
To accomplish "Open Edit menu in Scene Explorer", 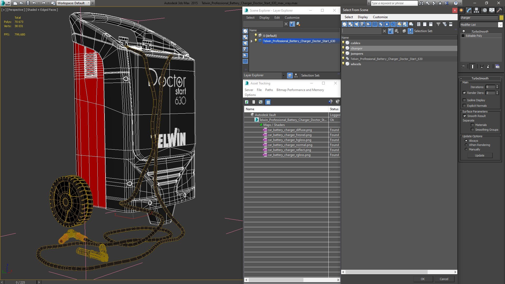I will coord(277,18).
